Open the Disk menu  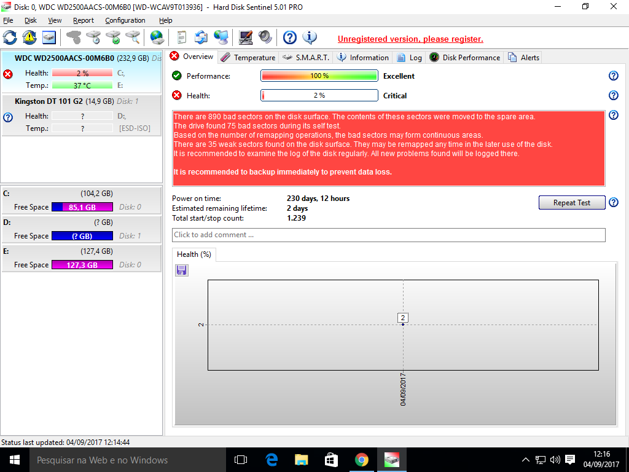[x=31, y=20]
